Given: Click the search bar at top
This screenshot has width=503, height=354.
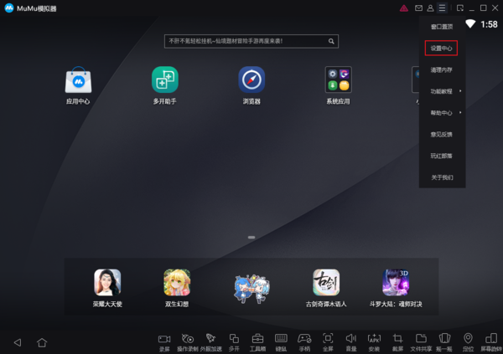Looking at the screenshot, I should tap(251, 40).
